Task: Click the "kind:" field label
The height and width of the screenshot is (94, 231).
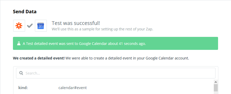Action: click(23, 88)
